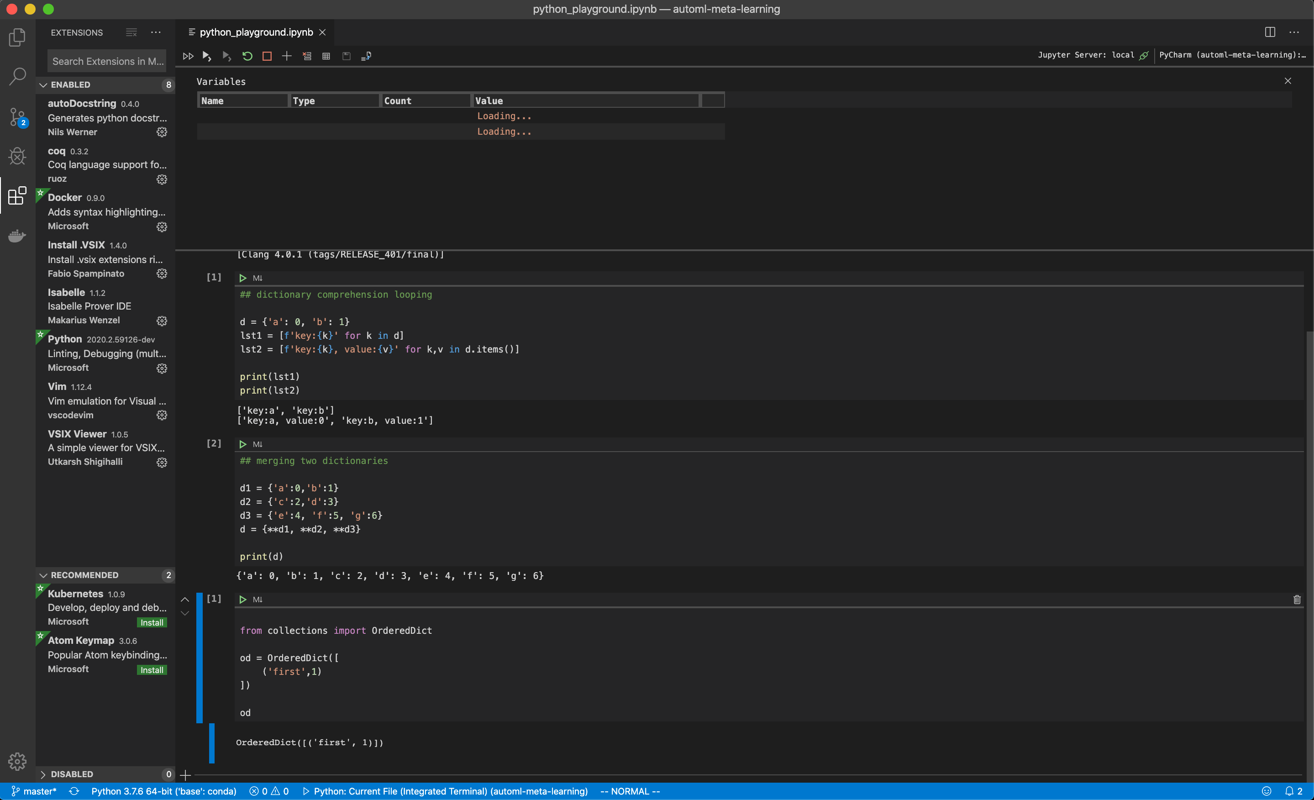
Task: Save the notebook with the disk icon
Action: point(346,56)
